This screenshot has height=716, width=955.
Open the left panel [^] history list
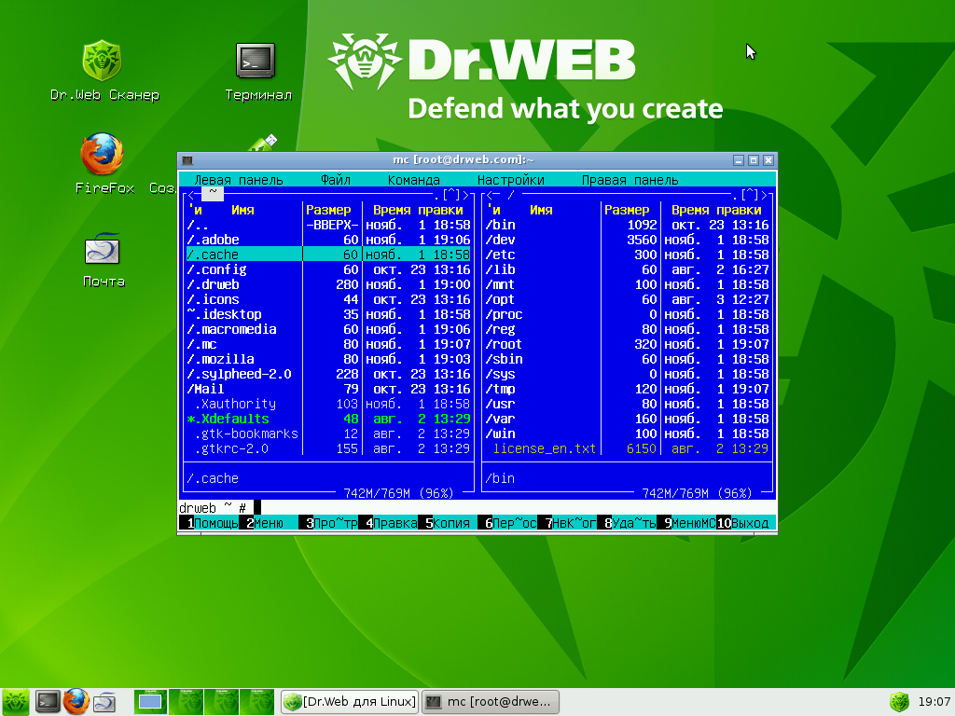(451, 195)
